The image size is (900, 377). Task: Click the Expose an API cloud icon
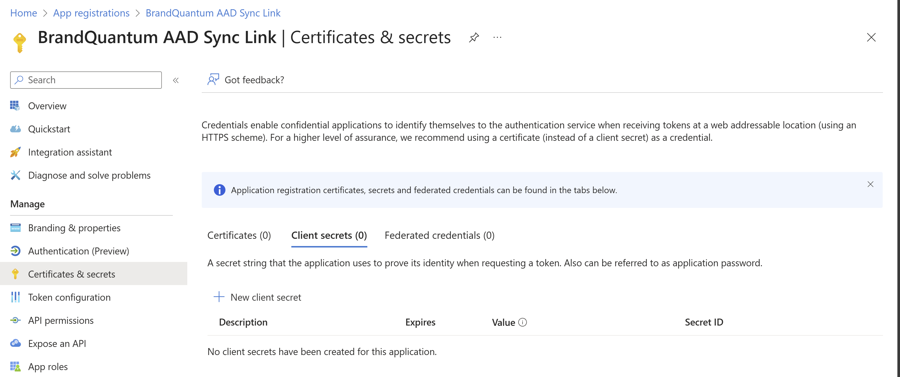[15, 343]
